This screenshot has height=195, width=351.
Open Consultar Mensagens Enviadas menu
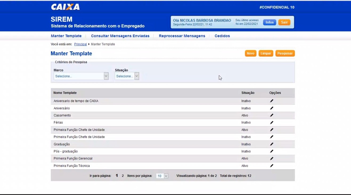point(120,36)
